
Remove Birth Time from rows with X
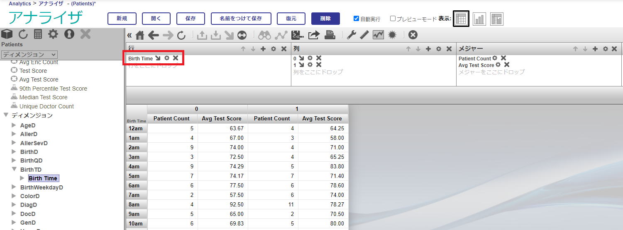coord(176,58)
